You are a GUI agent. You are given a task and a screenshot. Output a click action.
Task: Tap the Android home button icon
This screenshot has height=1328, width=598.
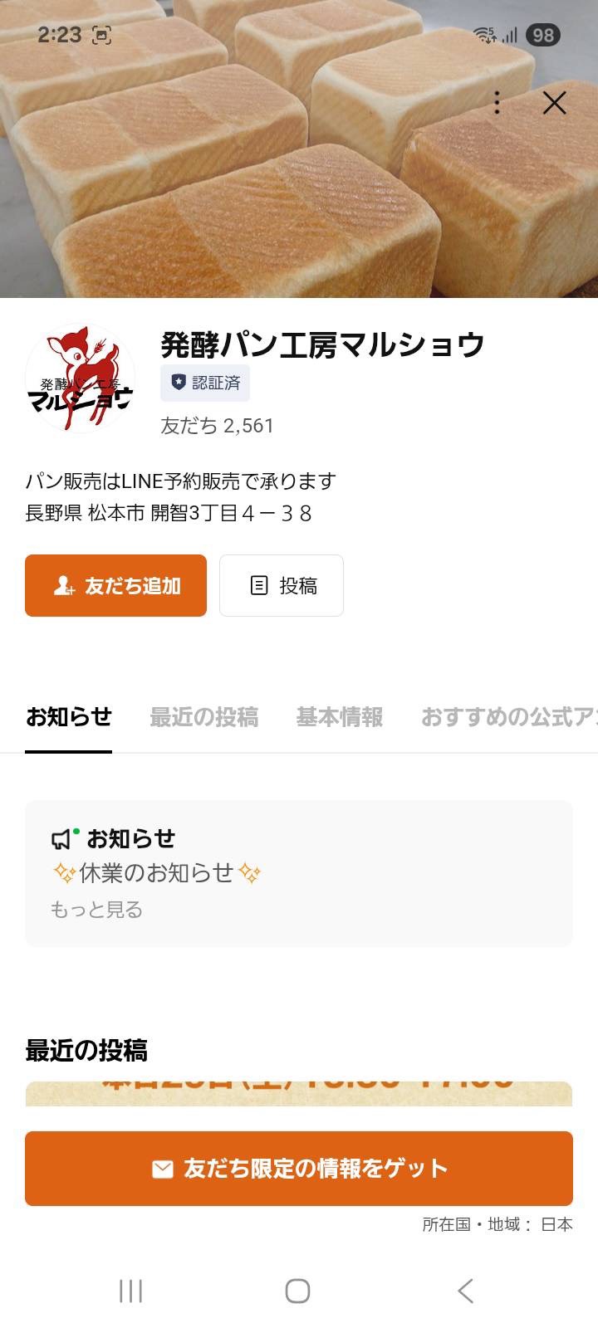click(x=298, y=1291)
